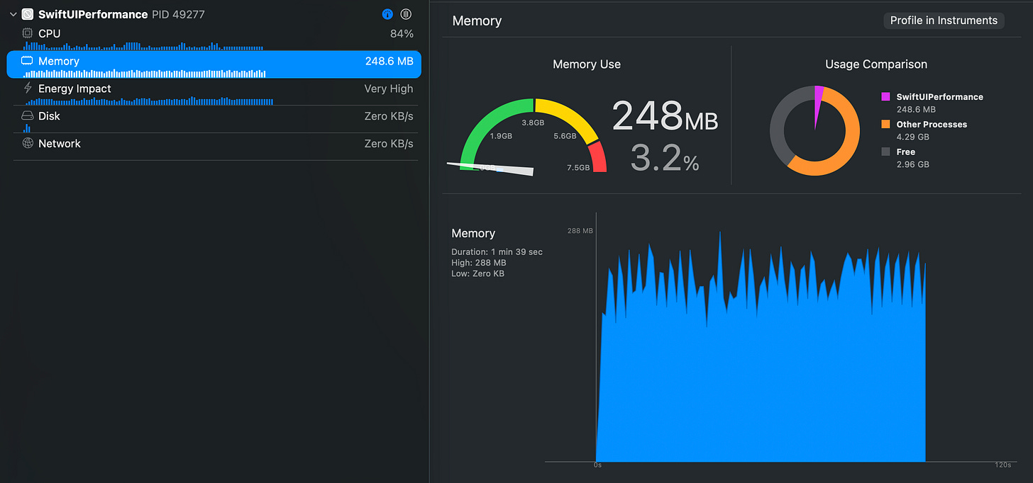Click the 3.2% usage value
The width and height of the screenshot is (1033, 483).
coord(665,158)
